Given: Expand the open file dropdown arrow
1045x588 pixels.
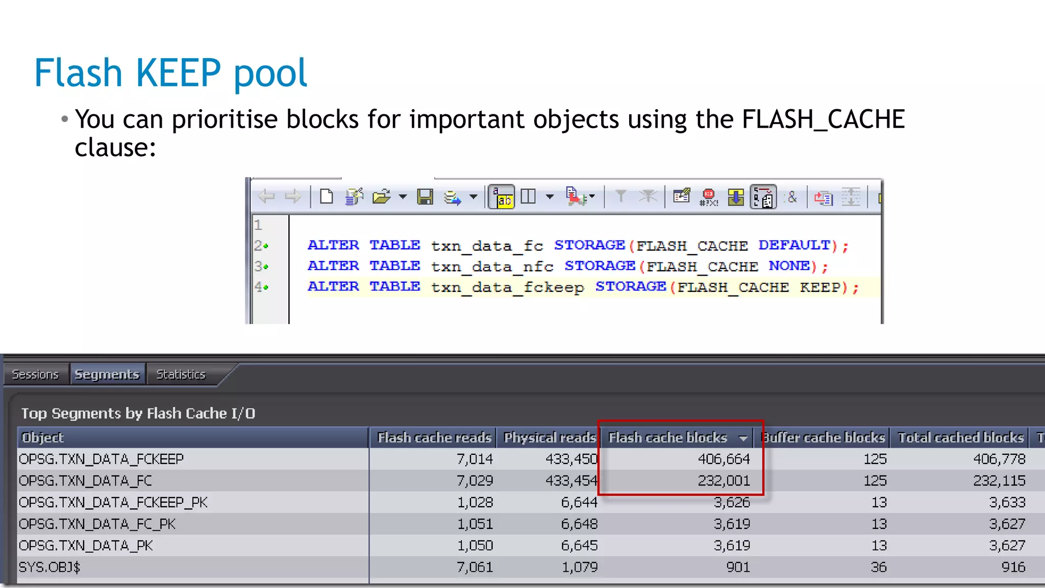Looking at the screenshot, I should (x=403, y=197).
